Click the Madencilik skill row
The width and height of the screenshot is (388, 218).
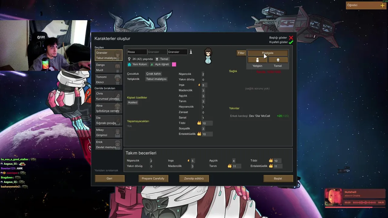(x=192, y=91)
